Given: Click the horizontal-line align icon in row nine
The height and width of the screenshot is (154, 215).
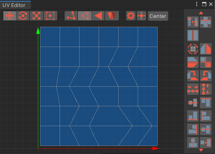Looking at the screenshot, I should coord(206,129).
